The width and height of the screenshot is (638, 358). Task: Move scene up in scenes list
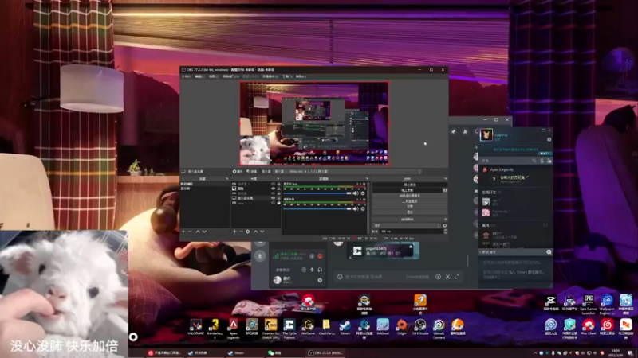click(x=198, y=232)
